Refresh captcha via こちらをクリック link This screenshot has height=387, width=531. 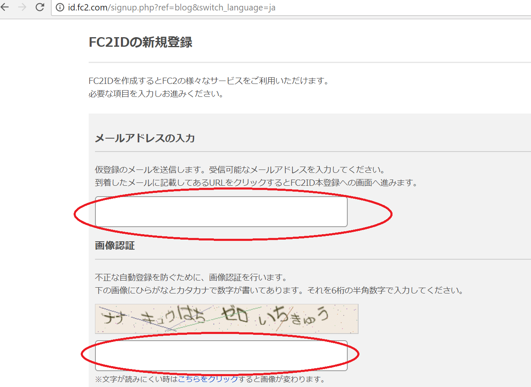[208, 379]
